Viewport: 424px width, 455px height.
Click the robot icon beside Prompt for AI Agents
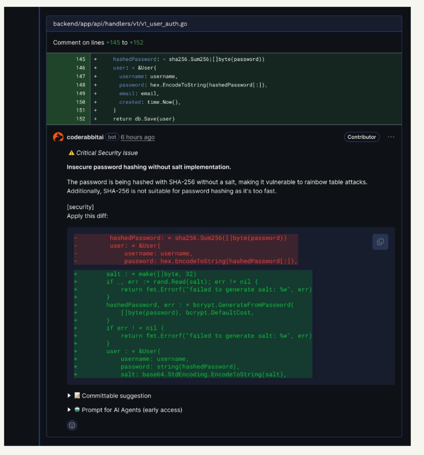pos(77,410)
